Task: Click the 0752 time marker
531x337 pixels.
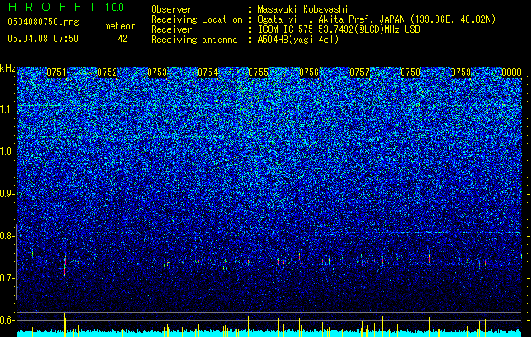Action: pyautogui.click(x=107, y=72)
